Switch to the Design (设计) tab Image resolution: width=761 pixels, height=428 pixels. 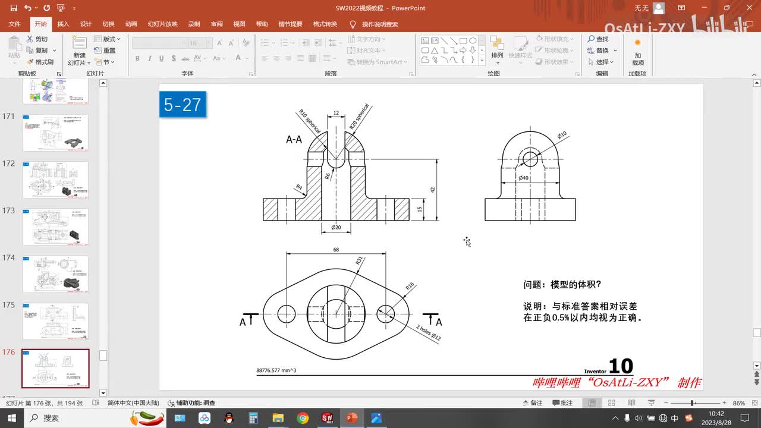pyautogui.click(x=86, y=24)
